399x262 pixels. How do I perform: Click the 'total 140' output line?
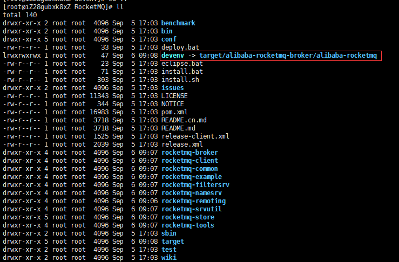tap(20, 15)
